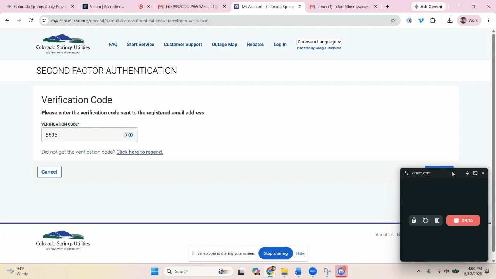The image size is (496, 279).
Task: Open the Work profile menu in Chrome
Action: click(x=469, y=21)
